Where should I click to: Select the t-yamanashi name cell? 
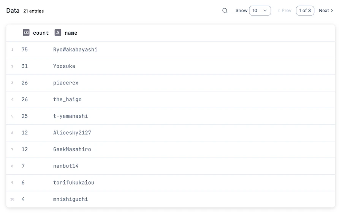70,116
